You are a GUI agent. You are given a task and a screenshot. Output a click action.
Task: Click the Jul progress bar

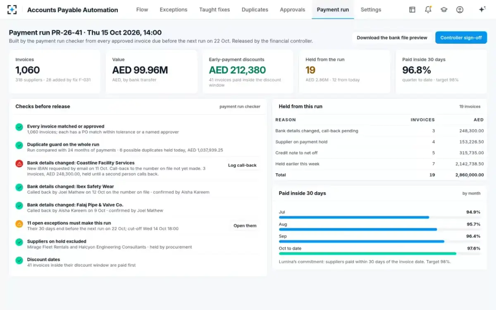point(379,217)
